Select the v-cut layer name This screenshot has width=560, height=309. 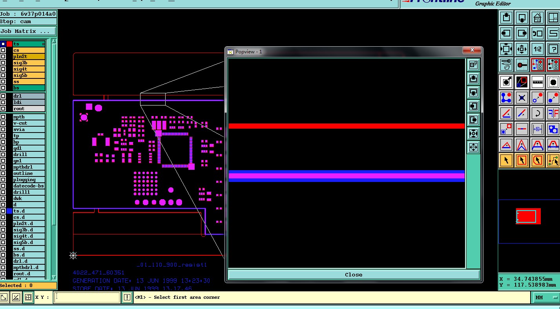coord(29,123)
